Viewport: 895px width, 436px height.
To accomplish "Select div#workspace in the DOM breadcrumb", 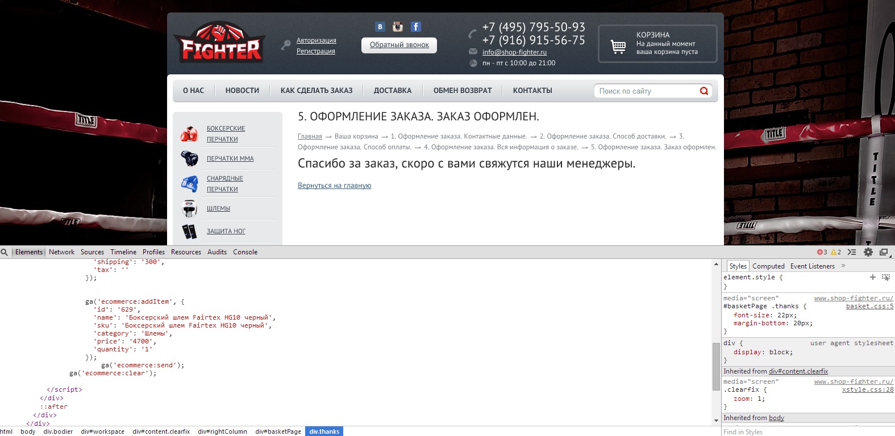I will (102, 431).
